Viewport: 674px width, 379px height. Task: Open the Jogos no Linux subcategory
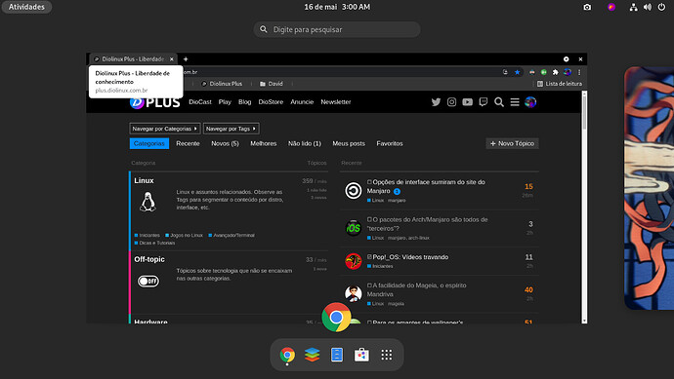tap(184, 236)
